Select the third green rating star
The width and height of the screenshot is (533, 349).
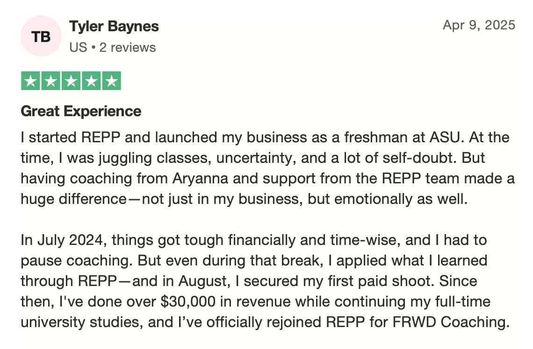pyautogui.click(x=71, y=81)
